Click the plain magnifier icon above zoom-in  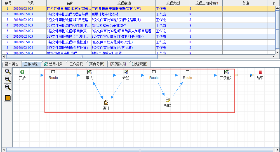(8, 71)
